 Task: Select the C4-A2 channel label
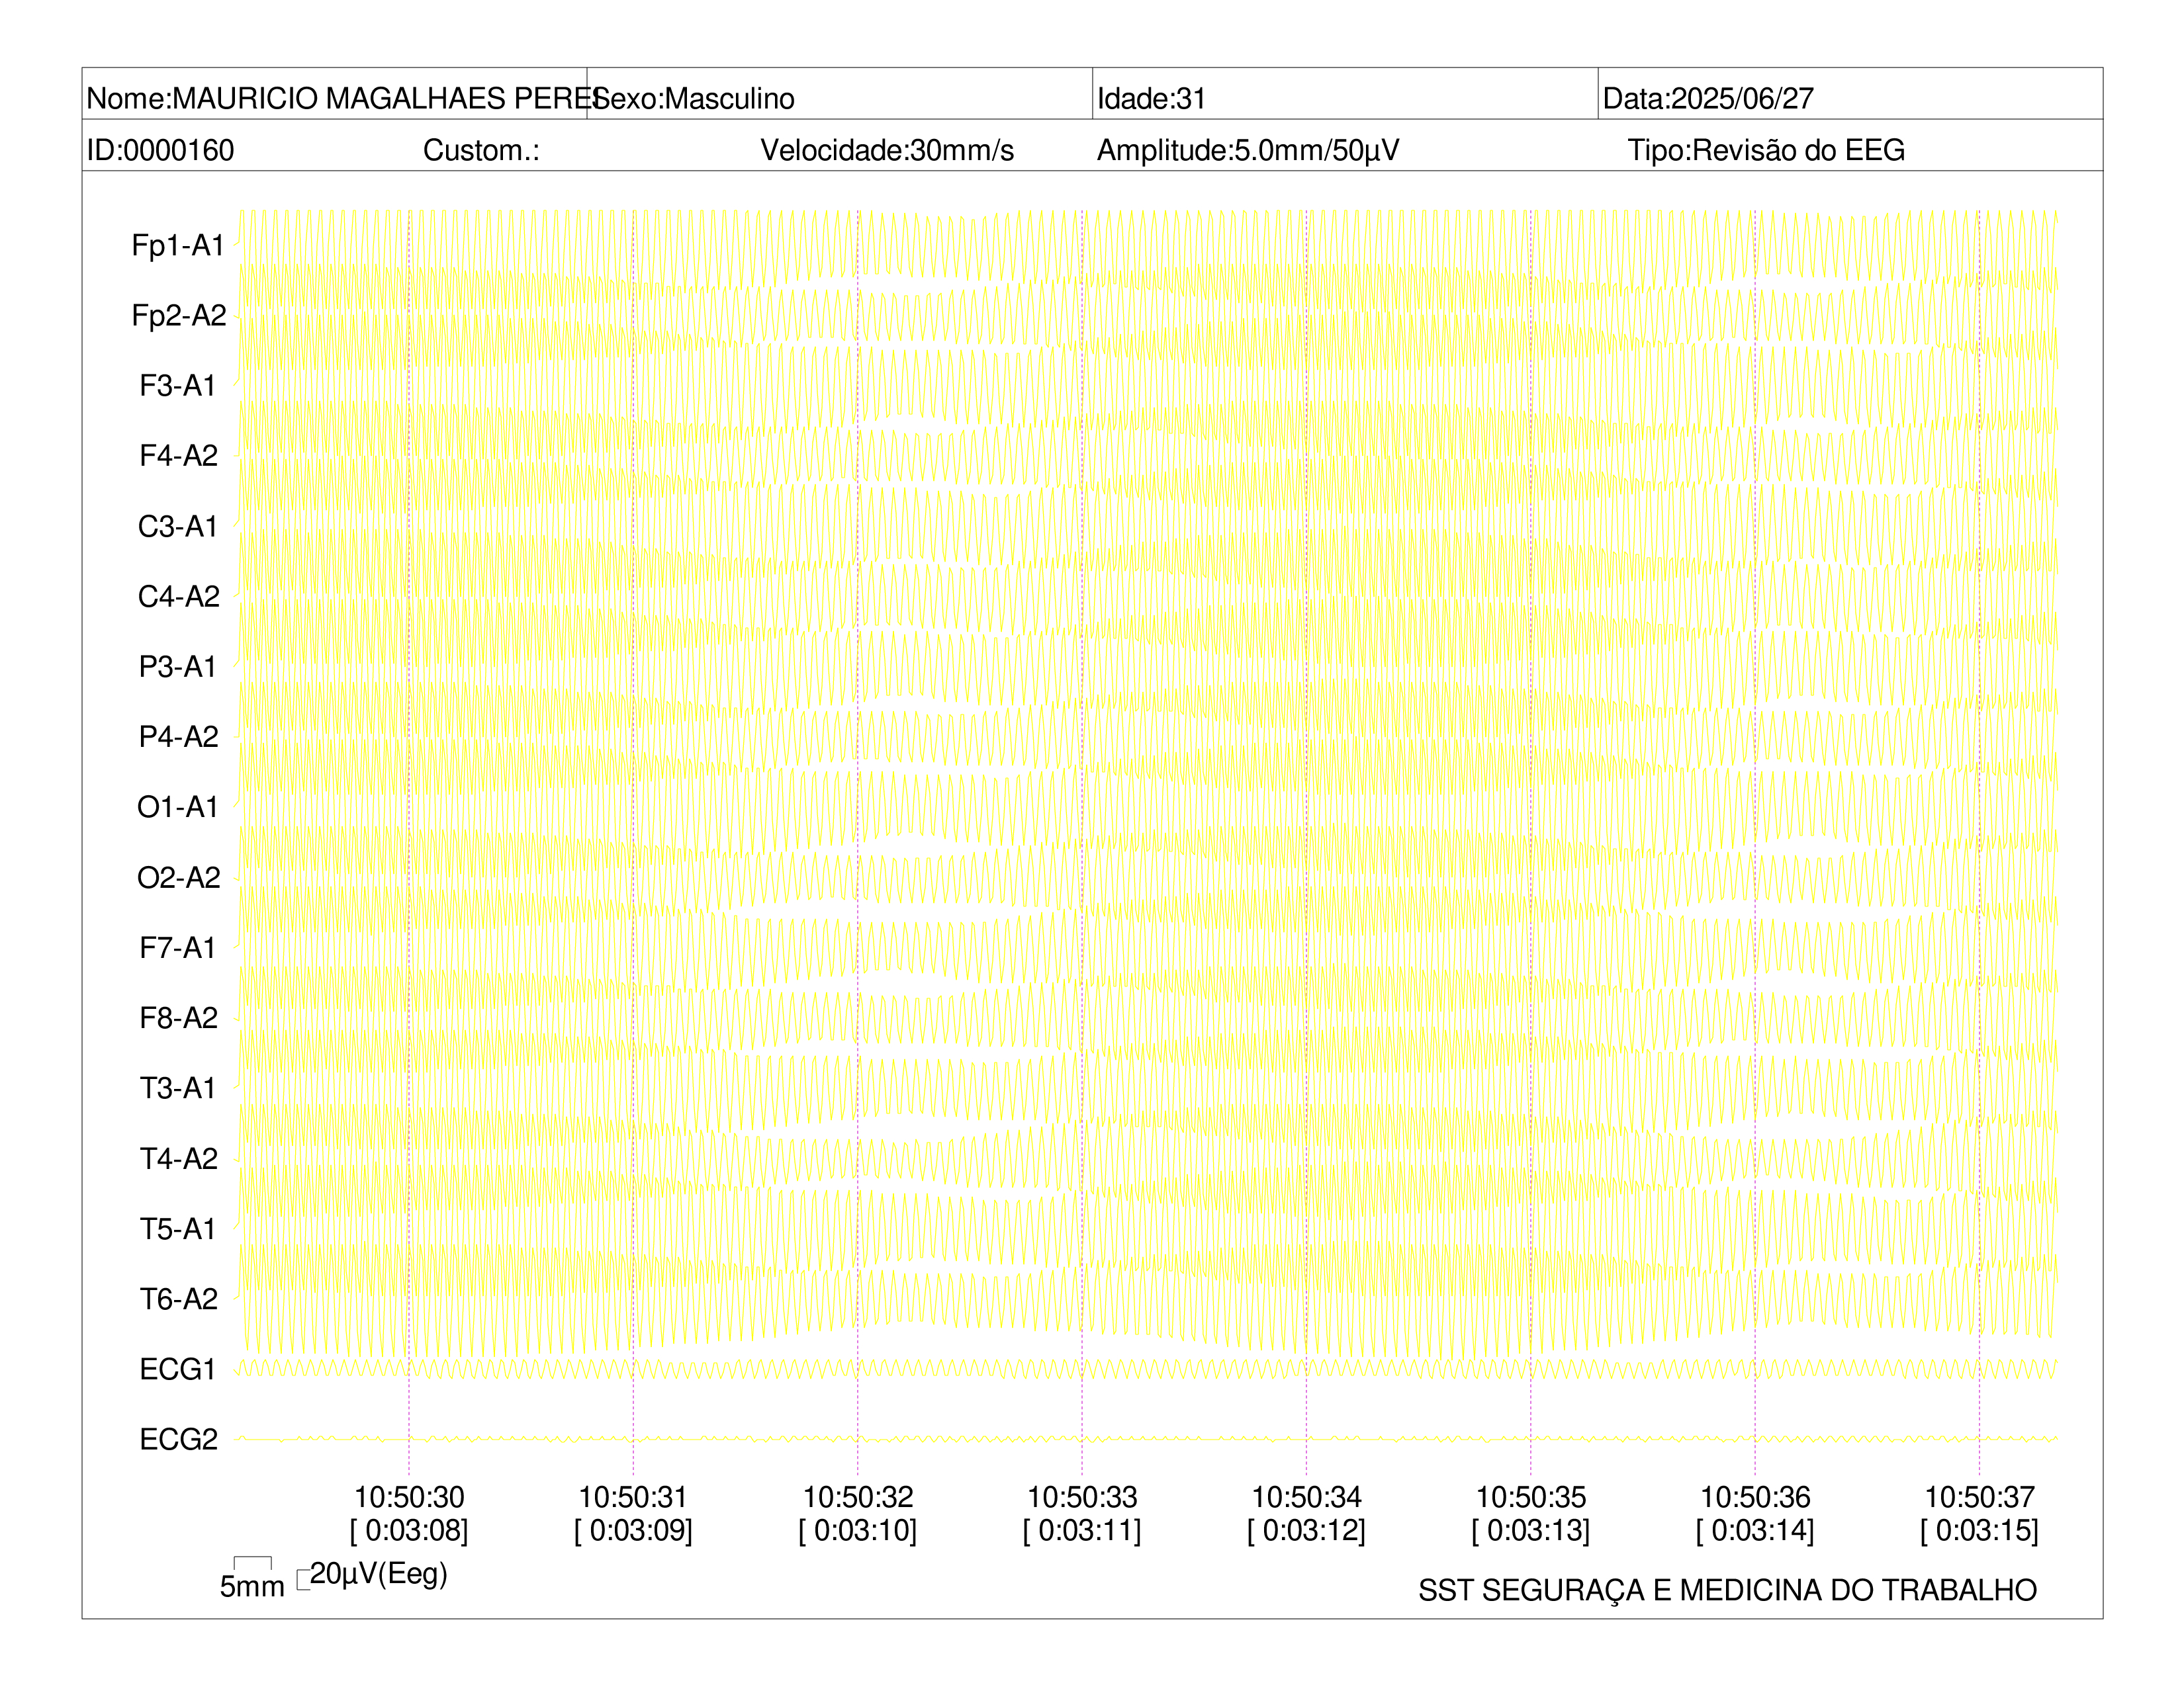tap(178, 597)
